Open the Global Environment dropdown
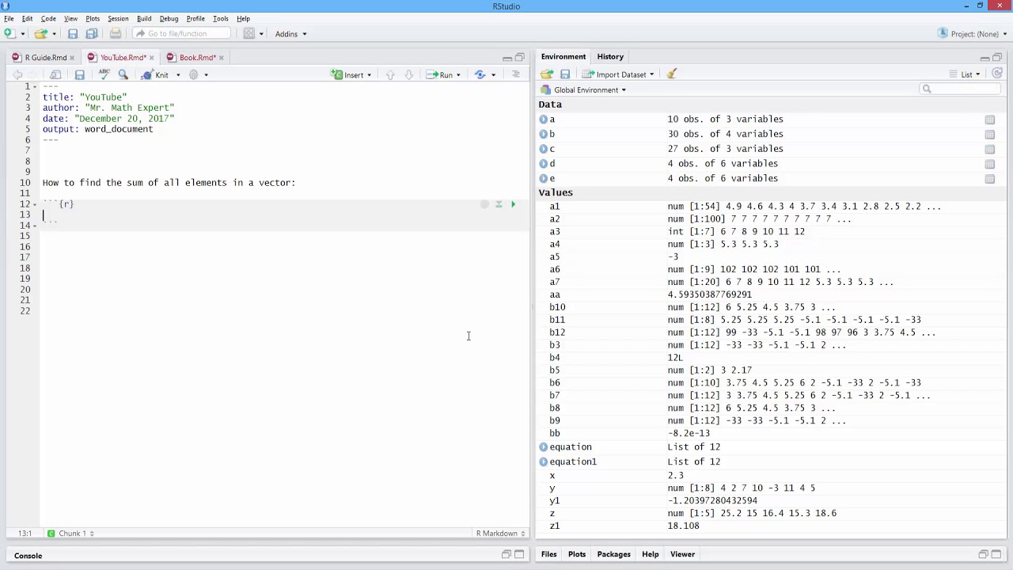Image resolution: width=1013 pixels, height=570 pixels. click(584, 89)
